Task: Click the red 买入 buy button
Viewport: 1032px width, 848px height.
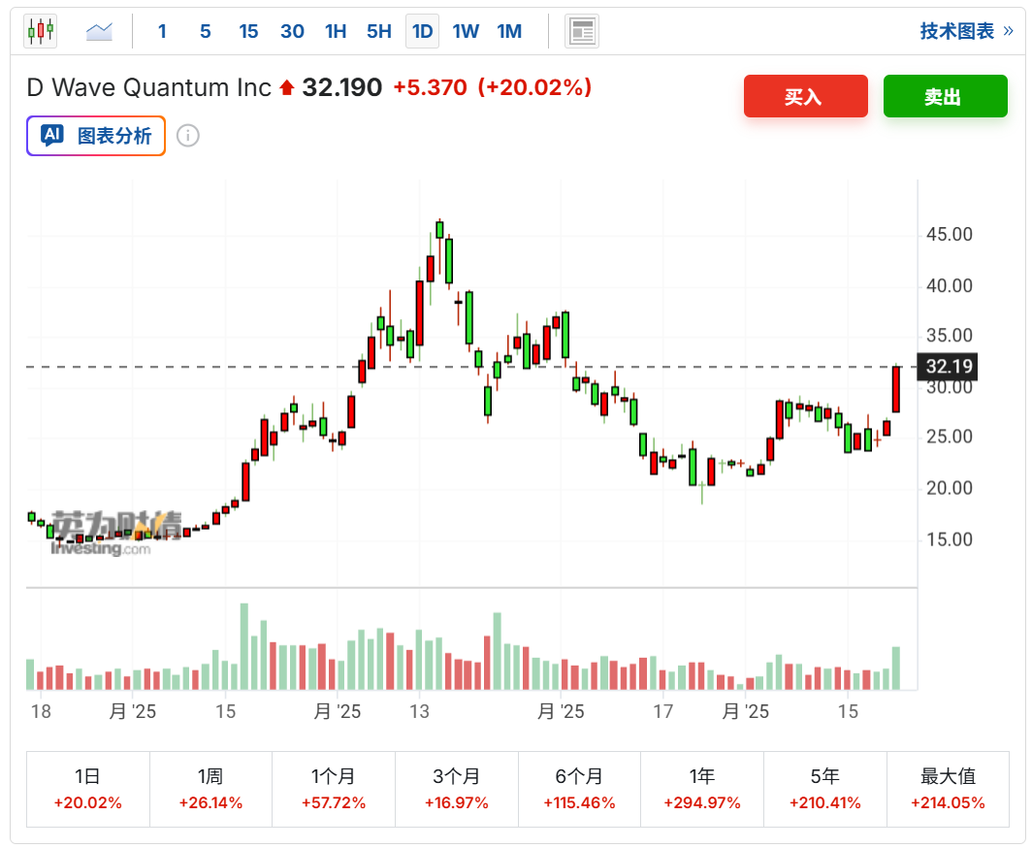Action: coord(805,96)
